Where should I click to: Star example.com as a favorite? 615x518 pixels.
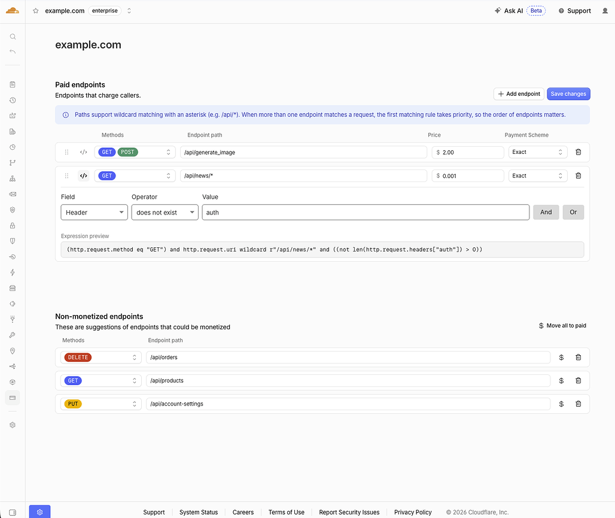(36, 11)
